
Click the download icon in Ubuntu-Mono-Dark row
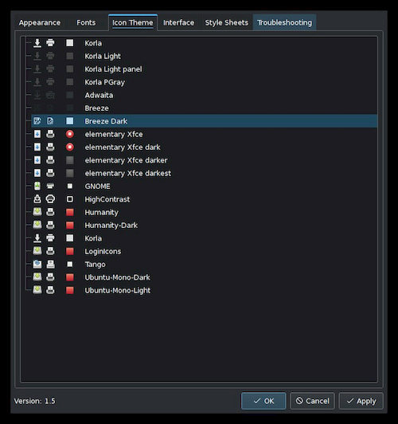[37, 277]
